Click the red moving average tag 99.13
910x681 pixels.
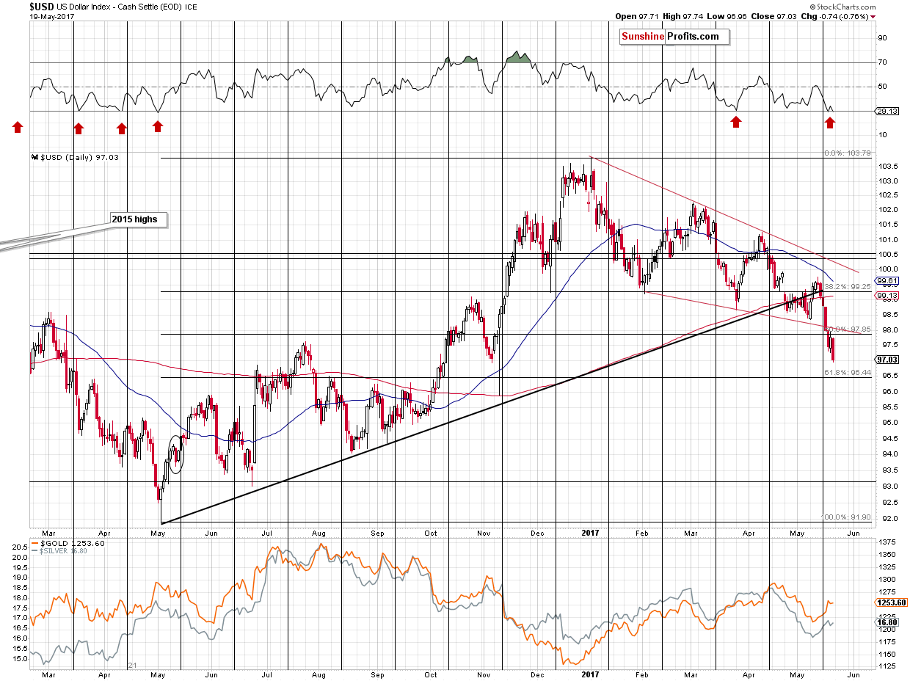click(x=887, y=294)
